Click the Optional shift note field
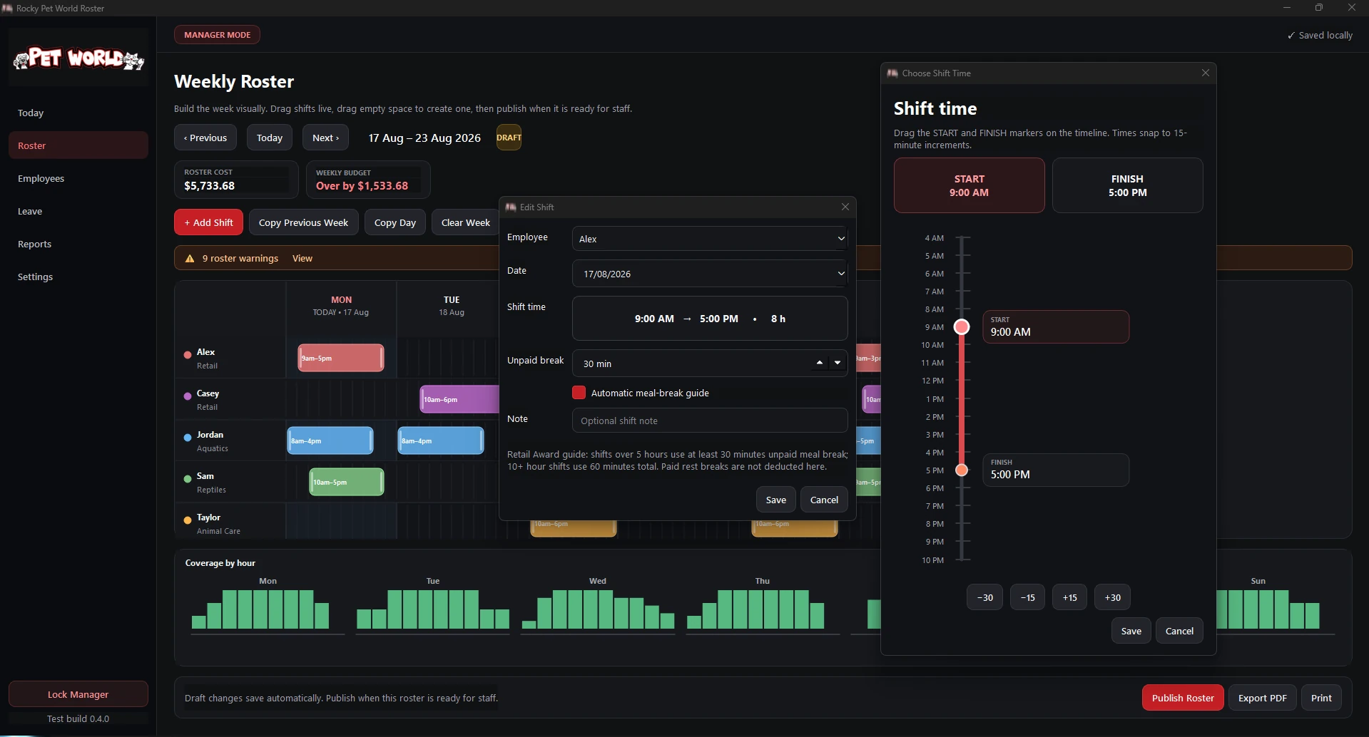This screenshot has height=737, width=1369. 710,421
